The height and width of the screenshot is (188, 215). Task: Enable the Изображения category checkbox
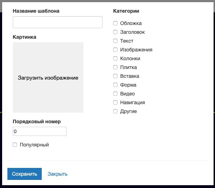pyautogui.click(x=115, y=50)
